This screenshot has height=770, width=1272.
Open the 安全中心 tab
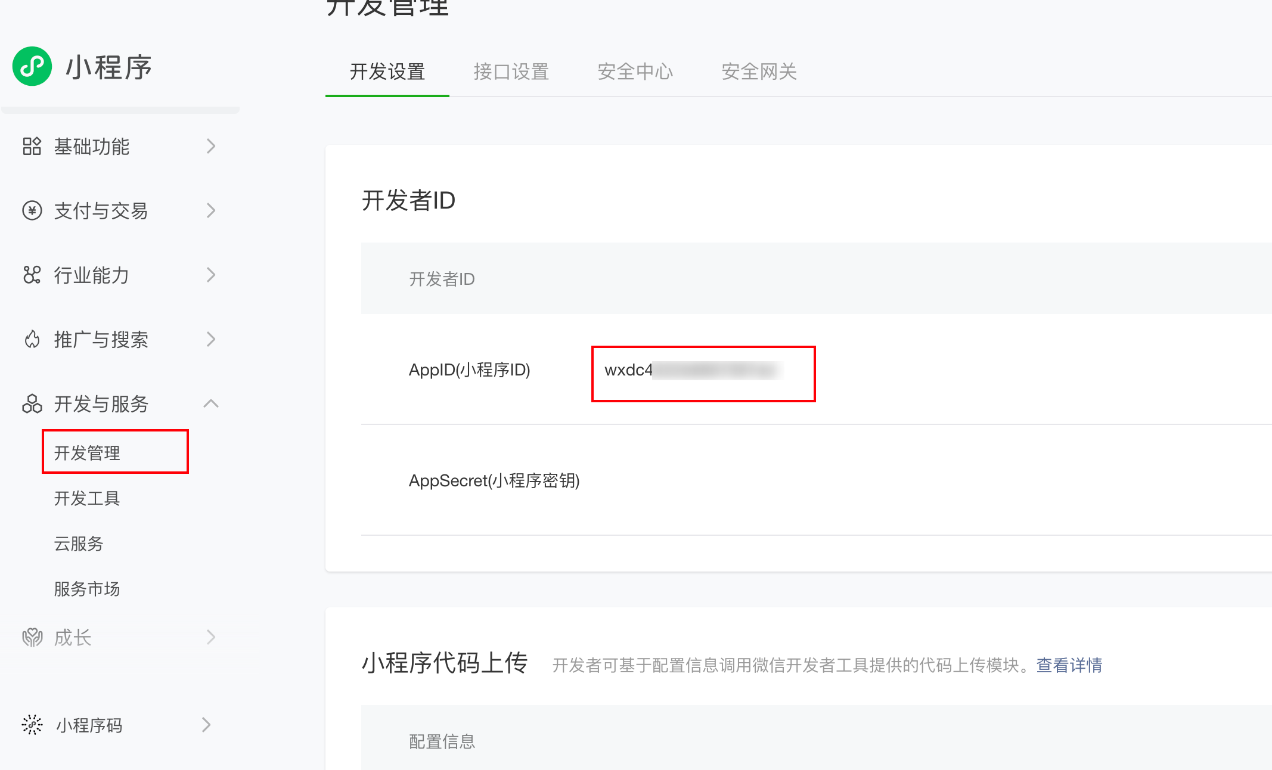[x=635, y=72]
